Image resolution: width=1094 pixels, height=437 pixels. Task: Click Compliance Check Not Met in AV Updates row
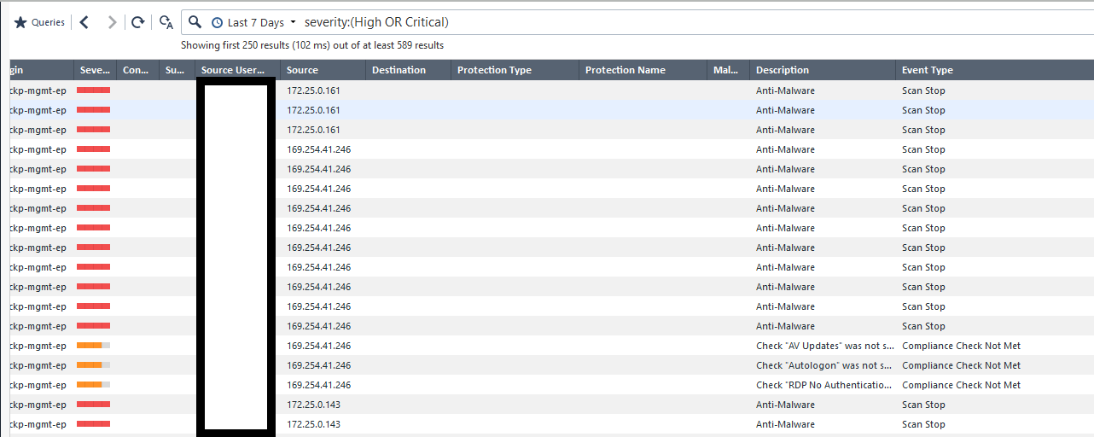coord(961,346)
